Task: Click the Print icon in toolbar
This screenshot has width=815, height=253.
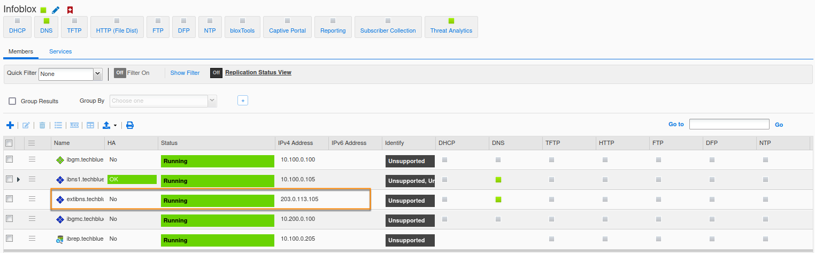Action: point(130,125)
